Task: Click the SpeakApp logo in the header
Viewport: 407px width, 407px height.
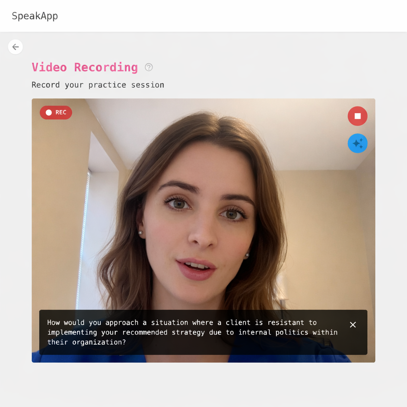Action: 35,16
